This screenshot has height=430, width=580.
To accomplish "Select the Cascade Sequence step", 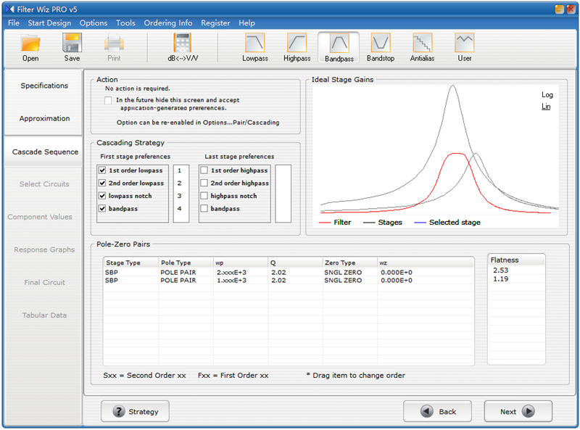I will click(x=45, y=152).
